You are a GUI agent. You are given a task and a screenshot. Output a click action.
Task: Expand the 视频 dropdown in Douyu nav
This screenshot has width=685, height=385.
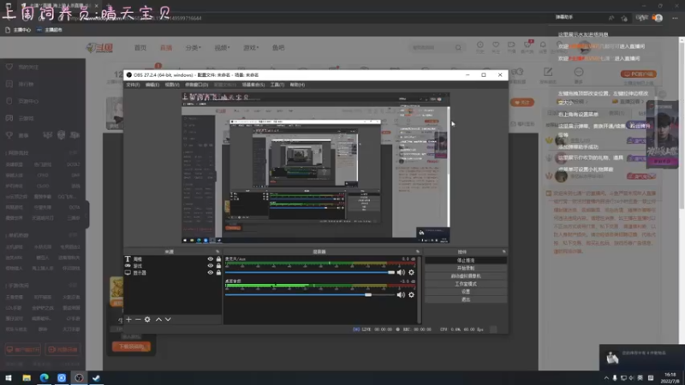tap(222, 48)
